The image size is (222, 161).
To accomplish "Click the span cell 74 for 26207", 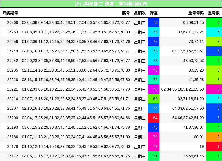I will click(154, 108).
